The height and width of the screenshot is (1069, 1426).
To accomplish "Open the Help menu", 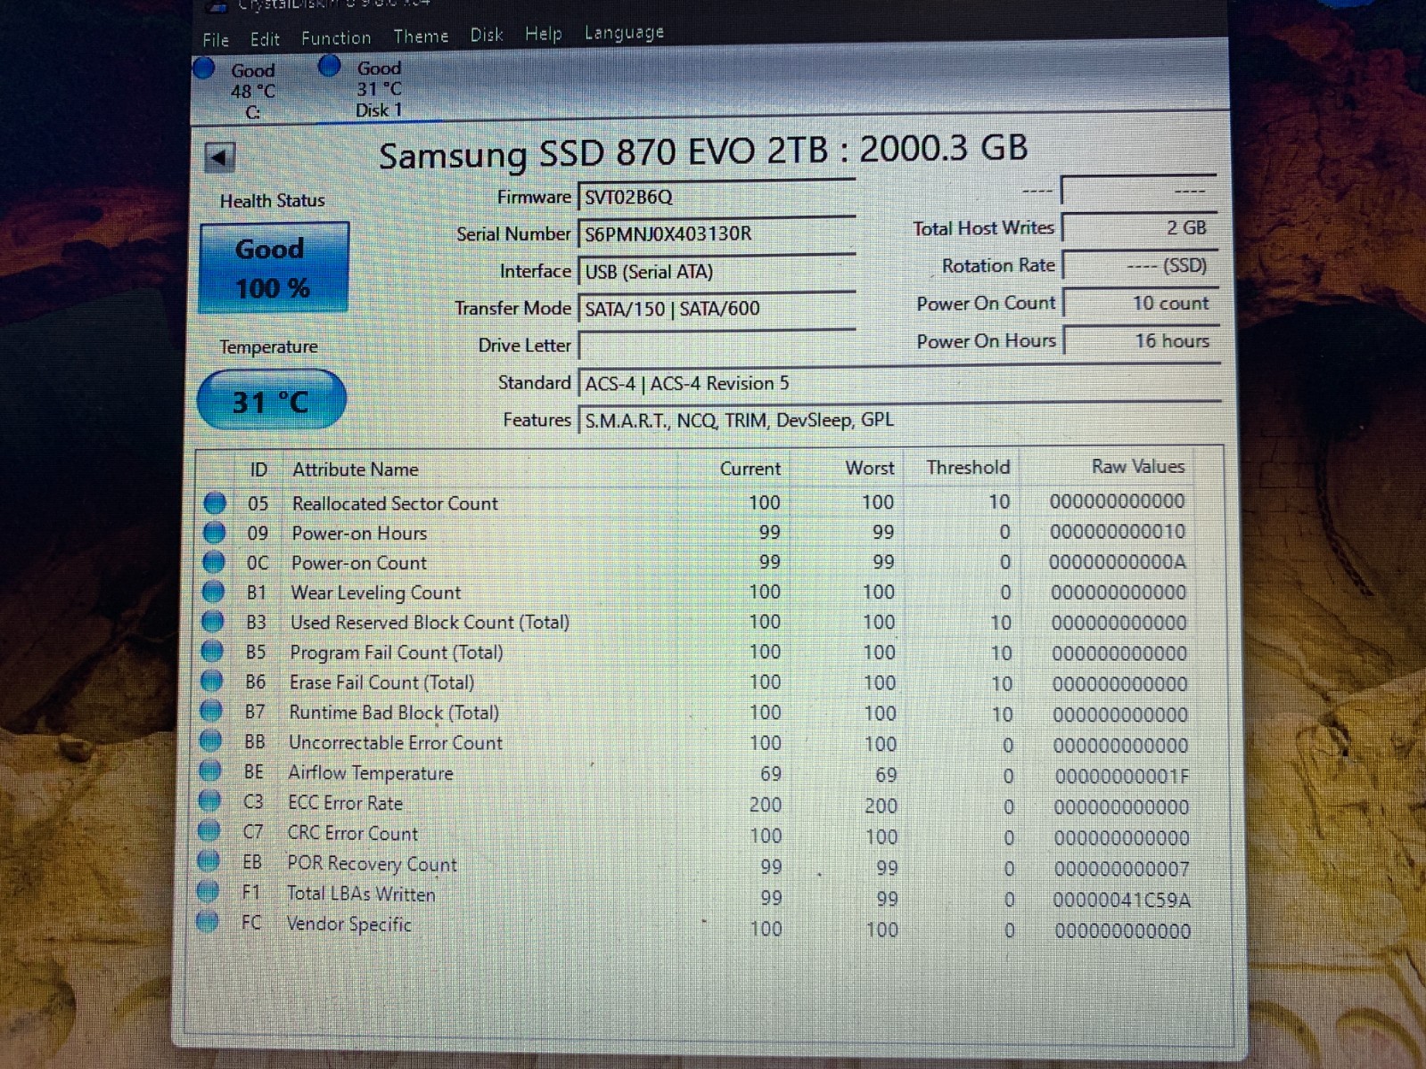I will click(544, 34).
